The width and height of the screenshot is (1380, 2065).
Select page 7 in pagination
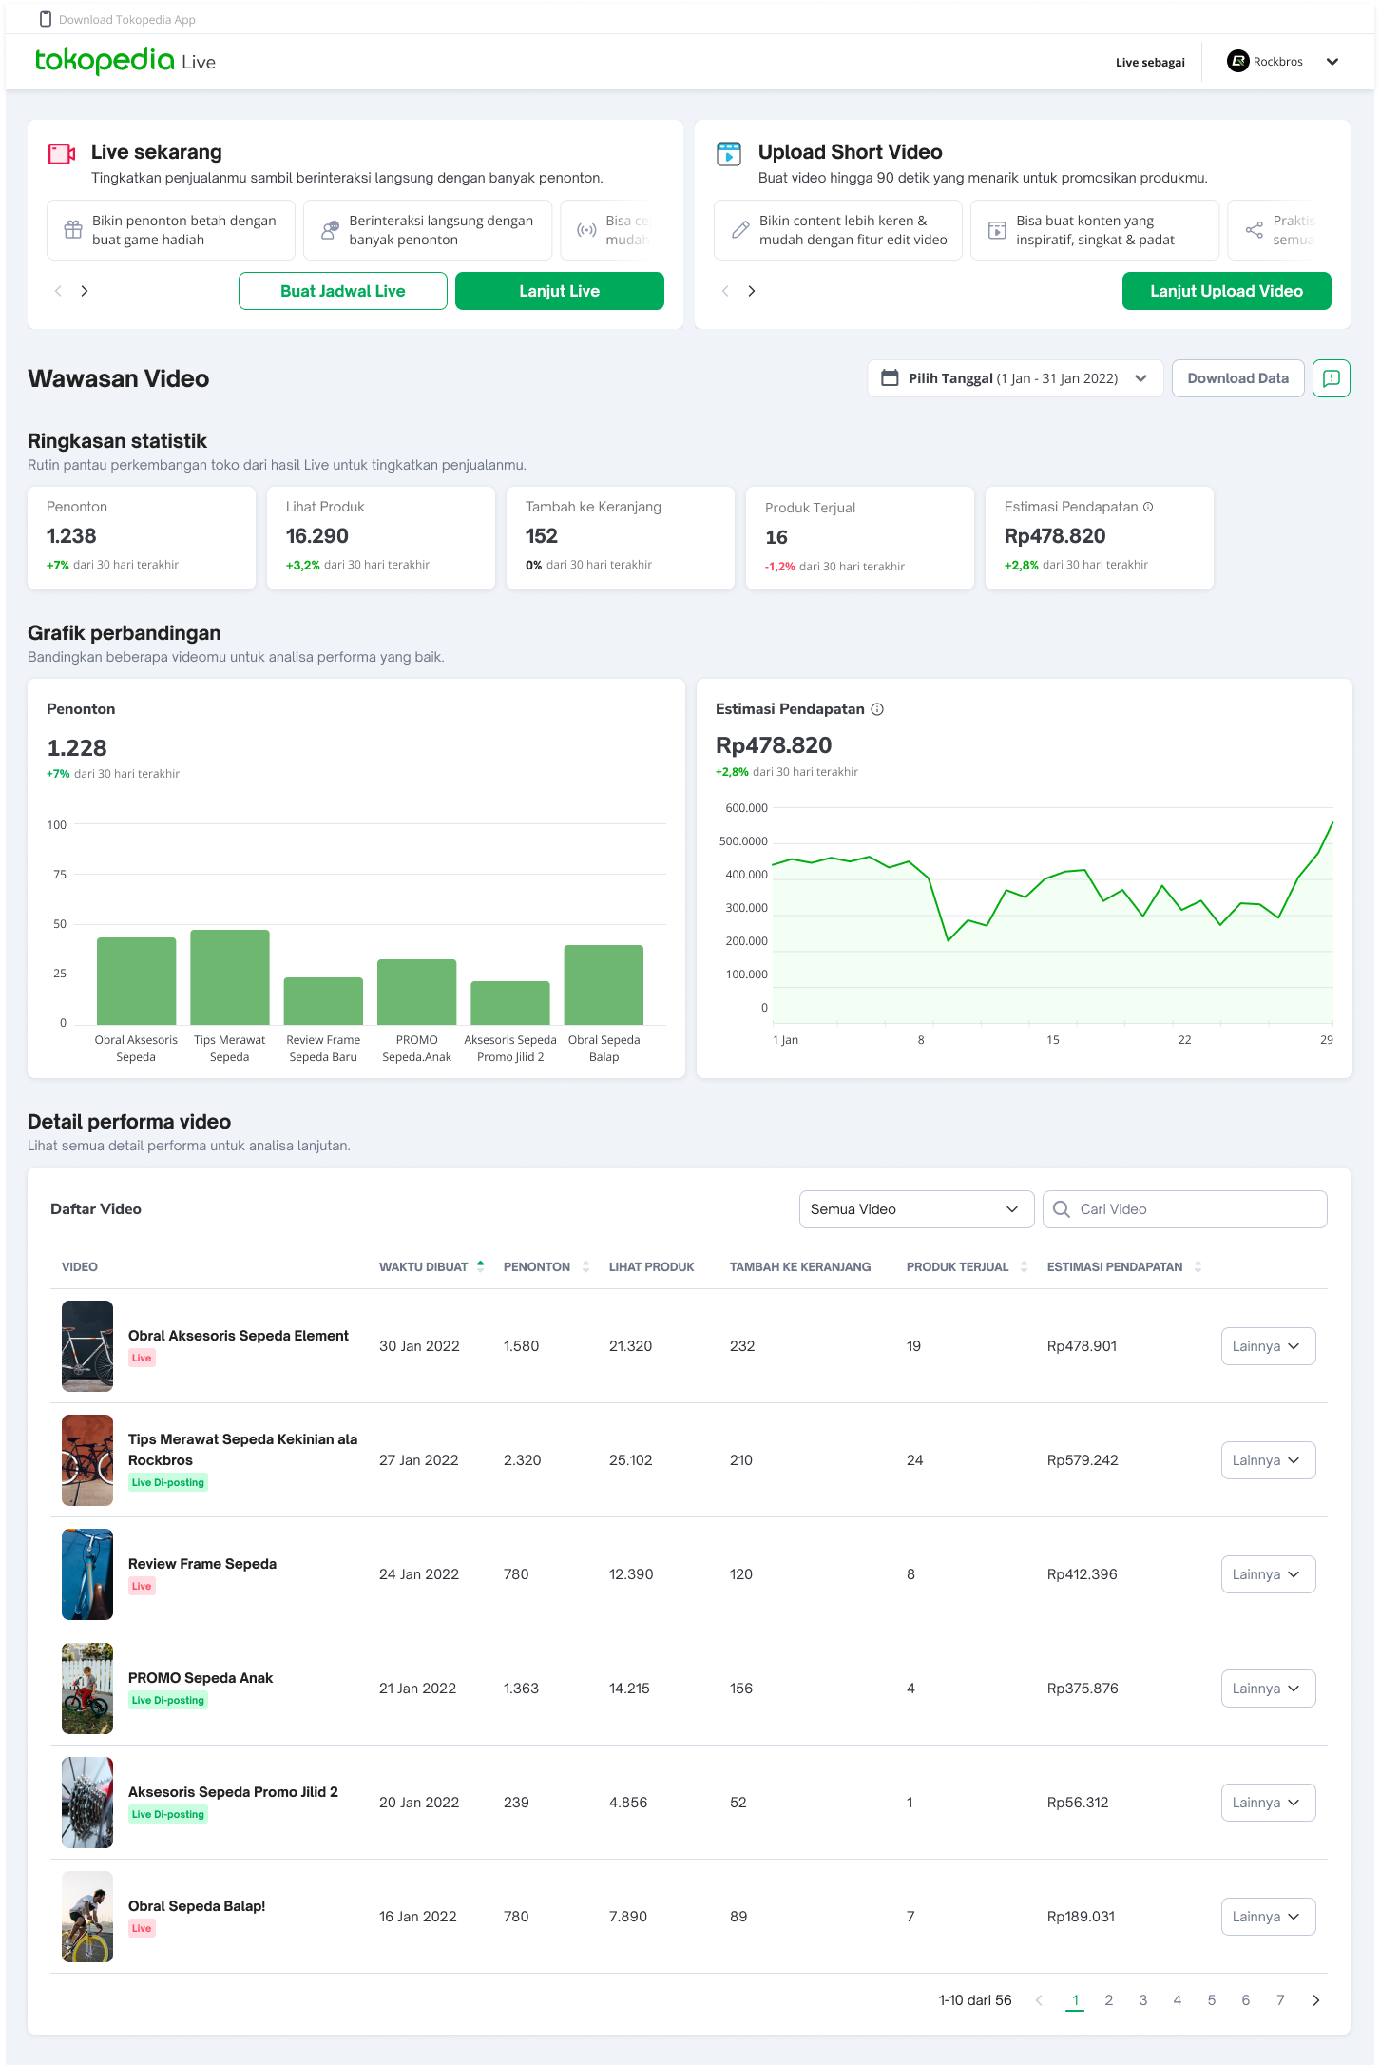point(1279,2000)
